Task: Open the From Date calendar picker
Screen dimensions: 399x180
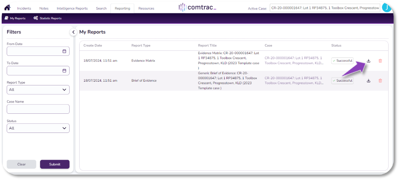Action: (64, 51)
